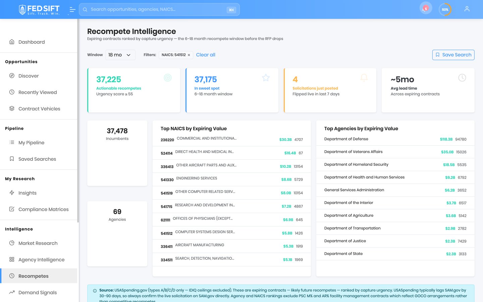Click the Demand Signals trend icon

click(x=12, y=293)
